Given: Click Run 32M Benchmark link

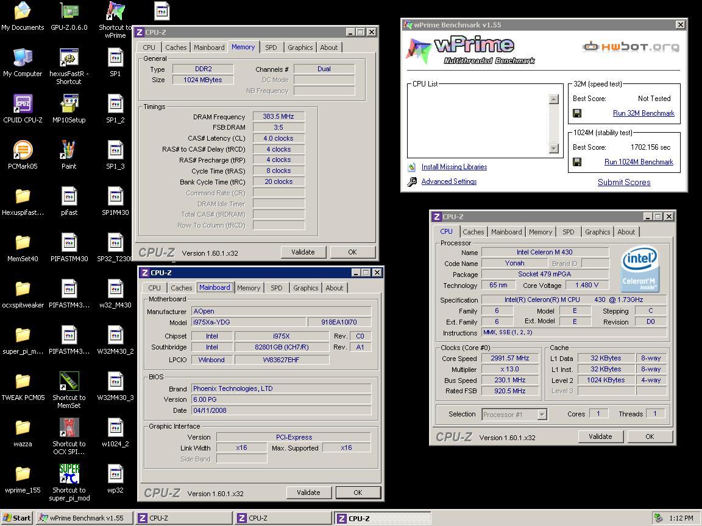Looking at the screenshot, I should [x=643, y=113].
